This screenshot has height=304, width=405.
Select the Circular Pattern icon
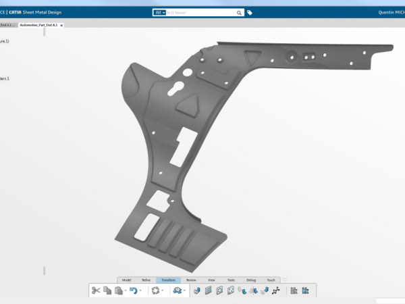point(219,290)
